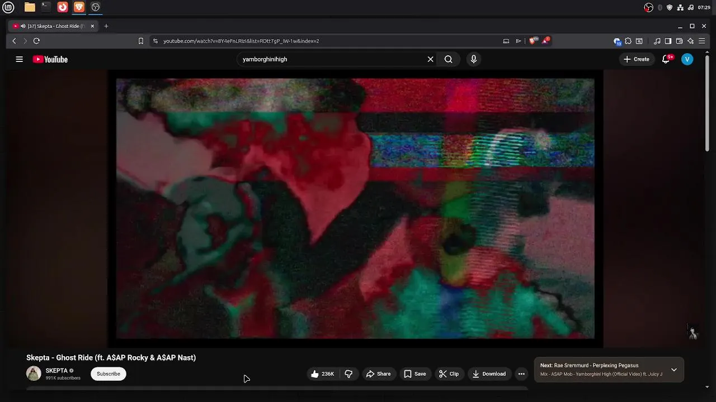
Task: Open Leo AI sparkle icon
Action: (x=690, y=41)
